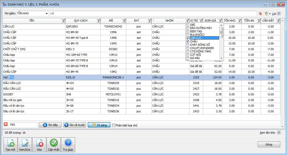The width and height of the screenshot is (287, 155).
Task: Uncheck the Xem tồn kho checkbox
Action: point(279,133)
